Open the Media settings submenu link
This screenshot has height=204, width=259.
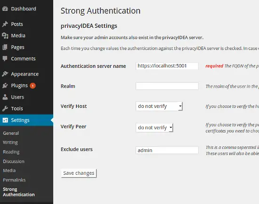[x=9, y=171]
